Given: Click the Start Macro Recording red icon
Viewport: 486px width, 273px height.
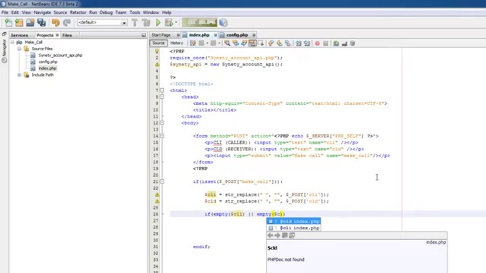Looking at the screenshot, I should (317, 43).
